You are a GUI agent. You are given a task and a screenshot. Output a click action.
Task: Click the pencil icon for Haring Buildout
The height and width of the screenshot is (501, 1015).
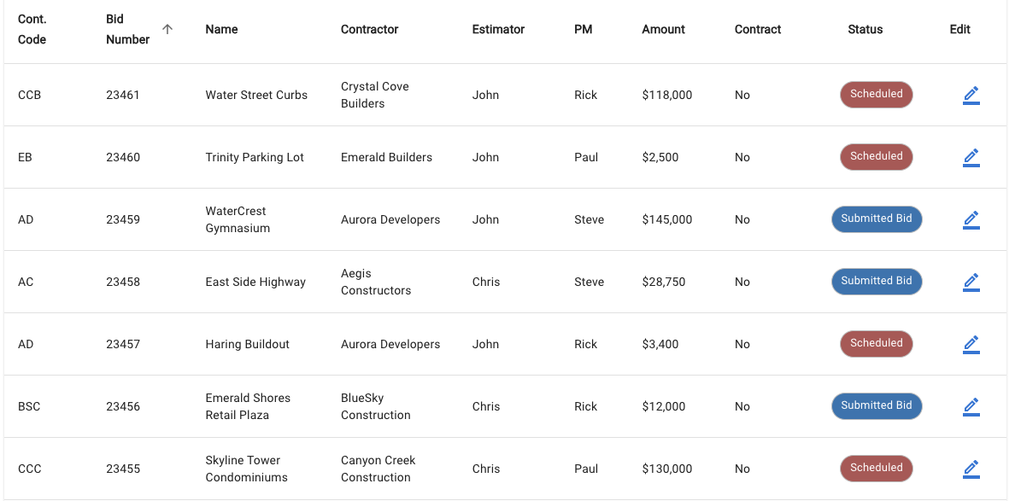point(971,344)
